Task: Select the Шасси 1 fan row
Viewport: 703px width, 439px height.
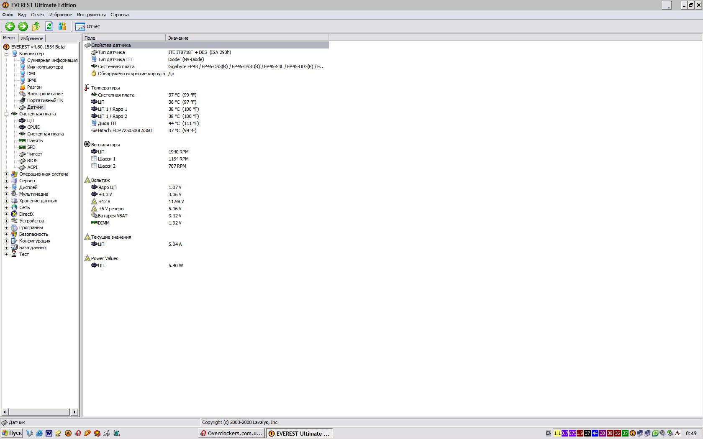Action: pyautogui.click(x=206, y=159)
